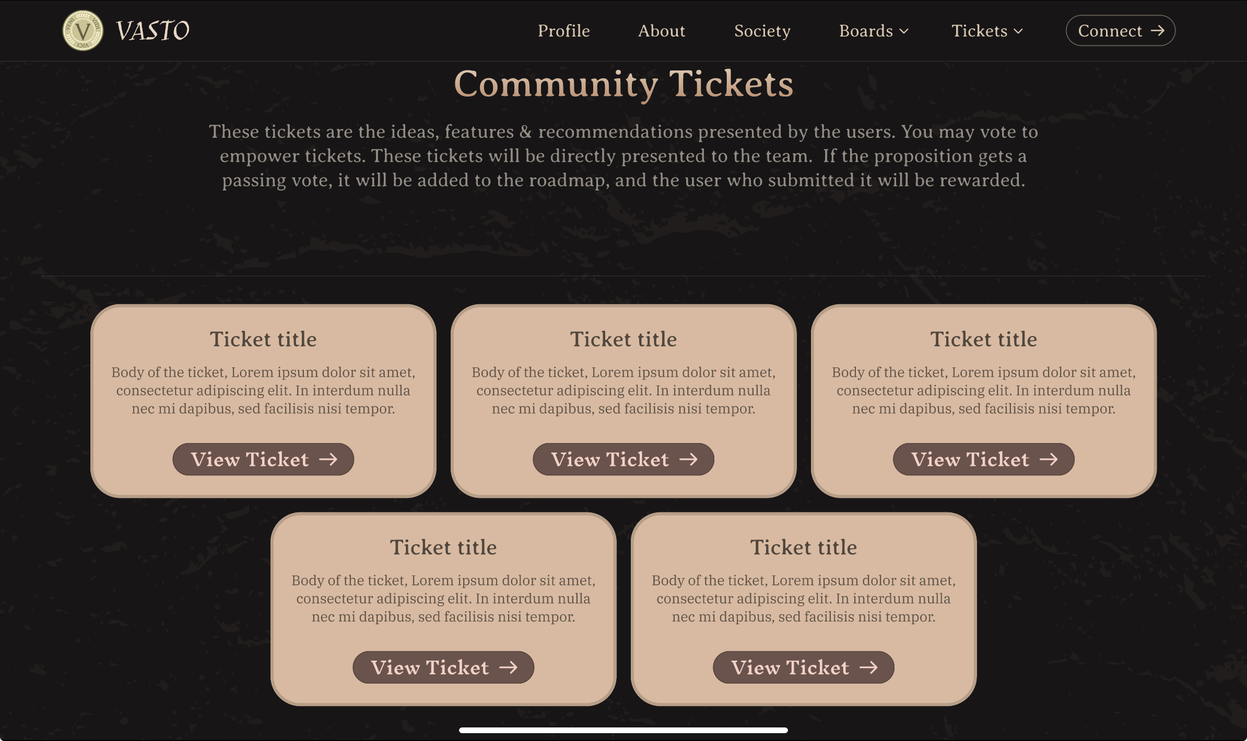View ticket in top-right card
Viewport: 1247px width, 741px height.
click(x=983, y=459)
